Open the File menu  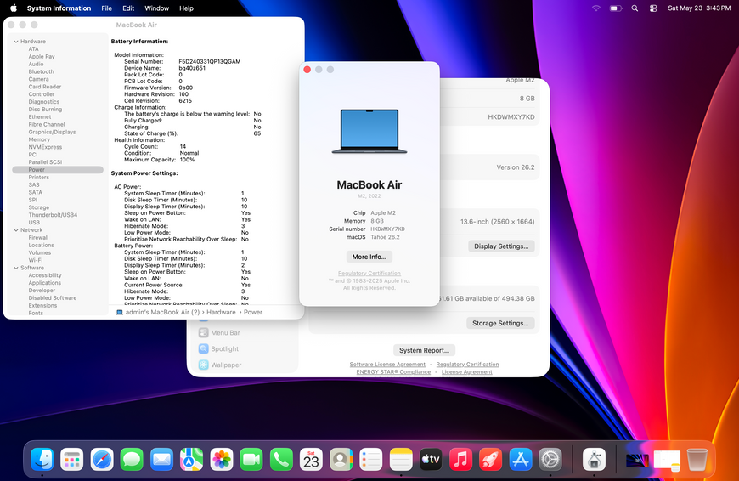(106, 8)
